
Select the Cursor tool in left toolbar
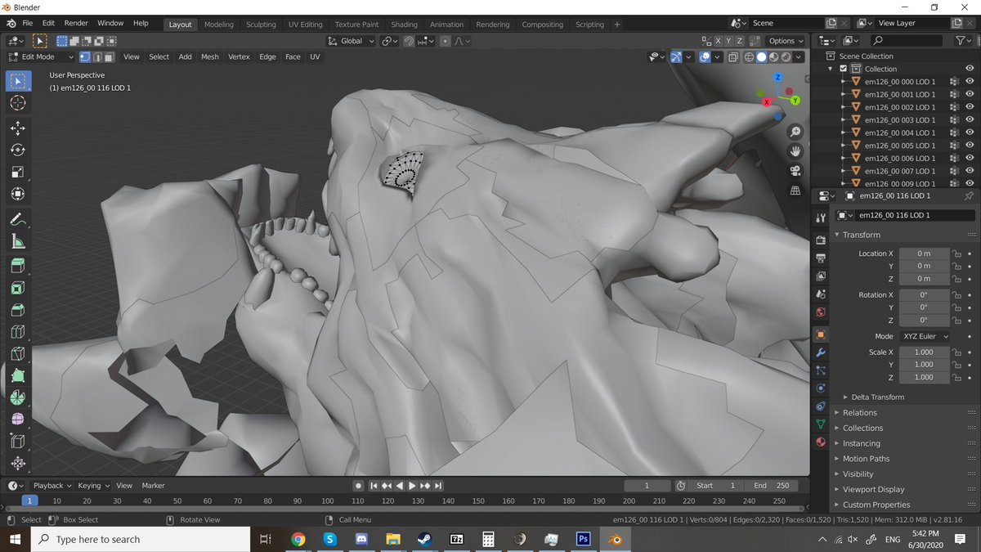pyautogui.click(x=18, y=103)
